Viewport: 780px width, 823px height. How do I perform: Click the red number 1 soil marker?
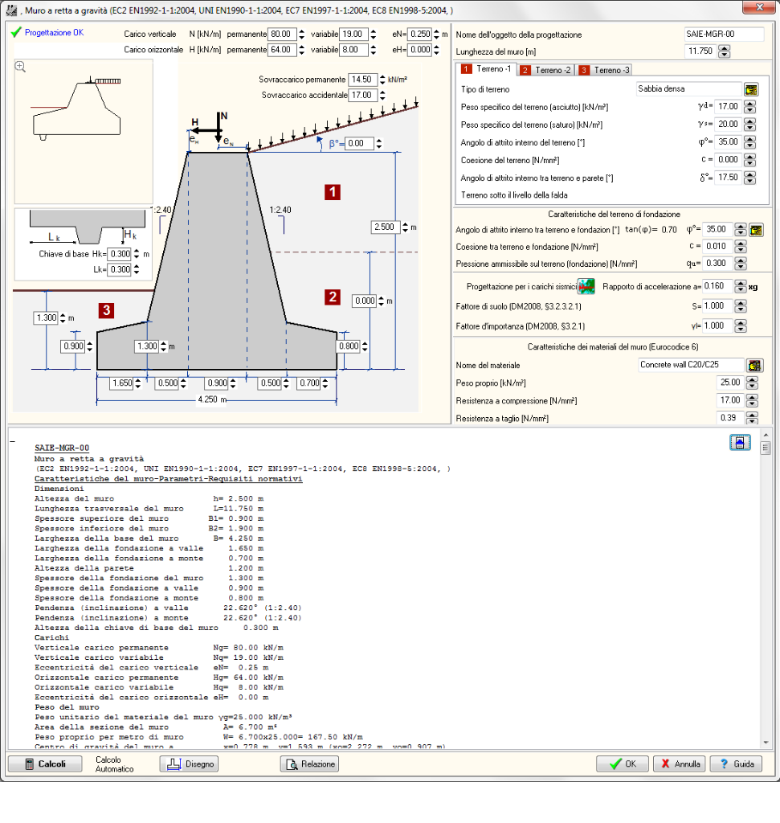coord(333,192)
